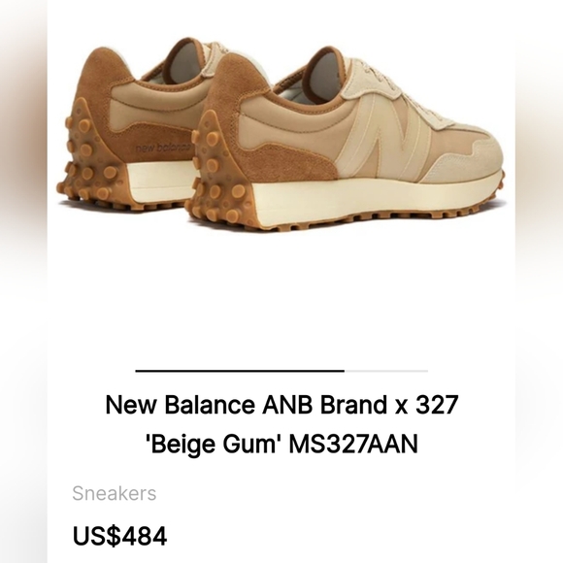Tap the blurred left side margin

click(x=23, y=281)
